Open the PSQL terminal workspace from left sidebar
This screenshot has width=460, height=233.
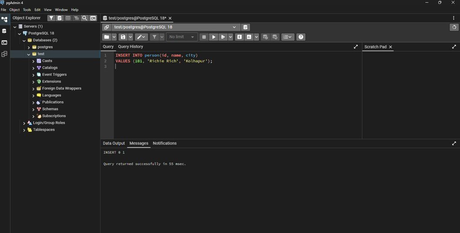point(4,43)
